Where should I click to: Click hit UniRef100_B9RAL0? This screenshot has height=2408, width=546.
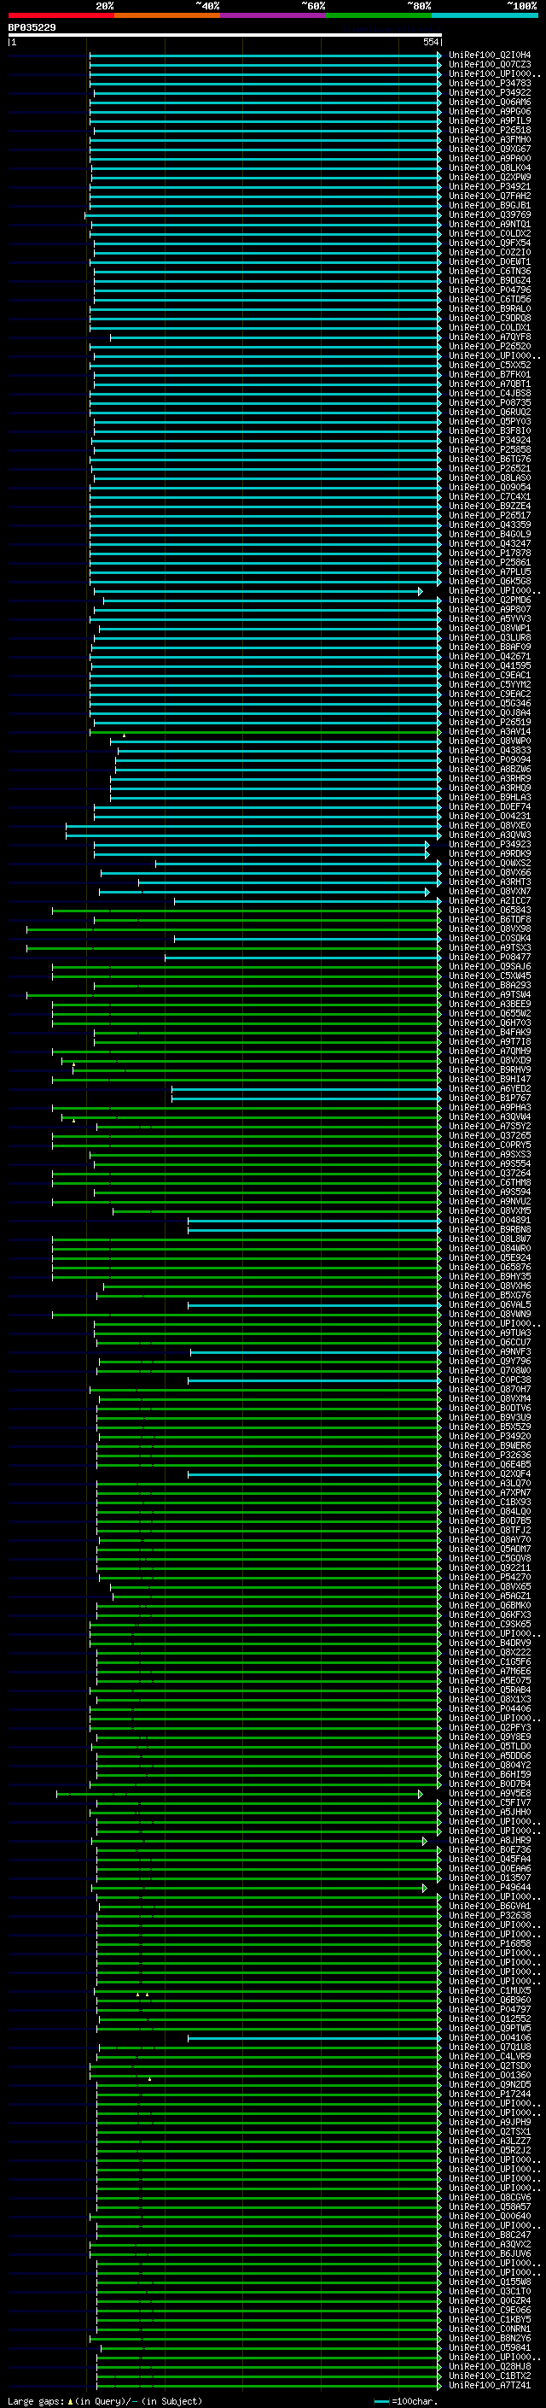click(x=490, y=309)
